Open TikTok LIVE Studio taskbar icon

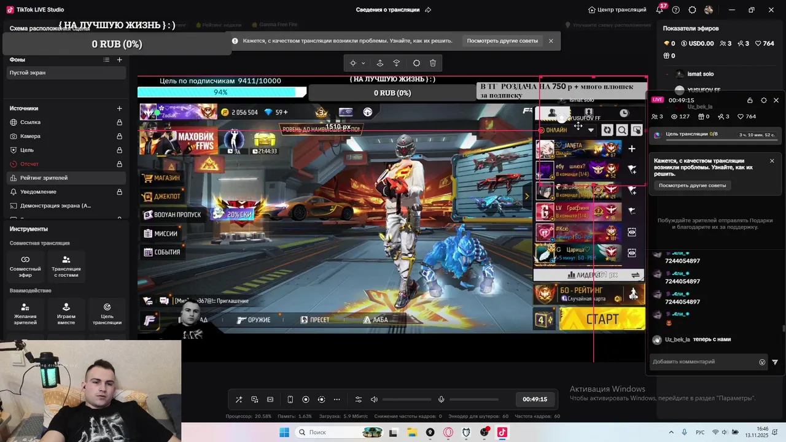502,432
